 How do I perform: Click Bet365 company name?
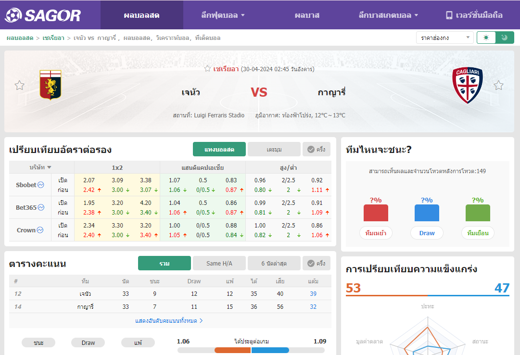[x=26, y=207]
